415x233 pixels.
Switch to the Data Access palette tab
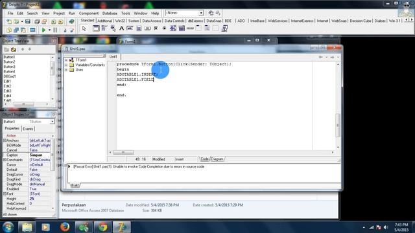152,21
